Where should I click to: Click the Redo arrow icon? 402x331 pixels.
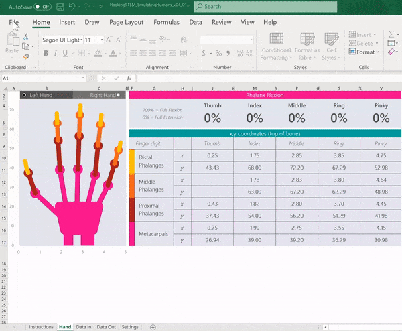[87, 7]
